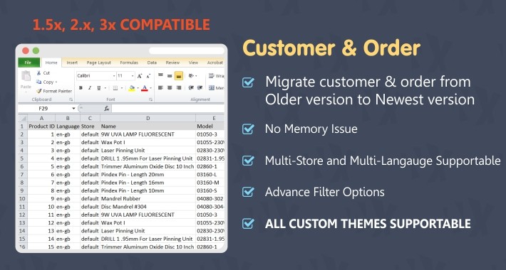Click the cell Mandrel Rubber
506x270 pixels.
coord(148,198)
